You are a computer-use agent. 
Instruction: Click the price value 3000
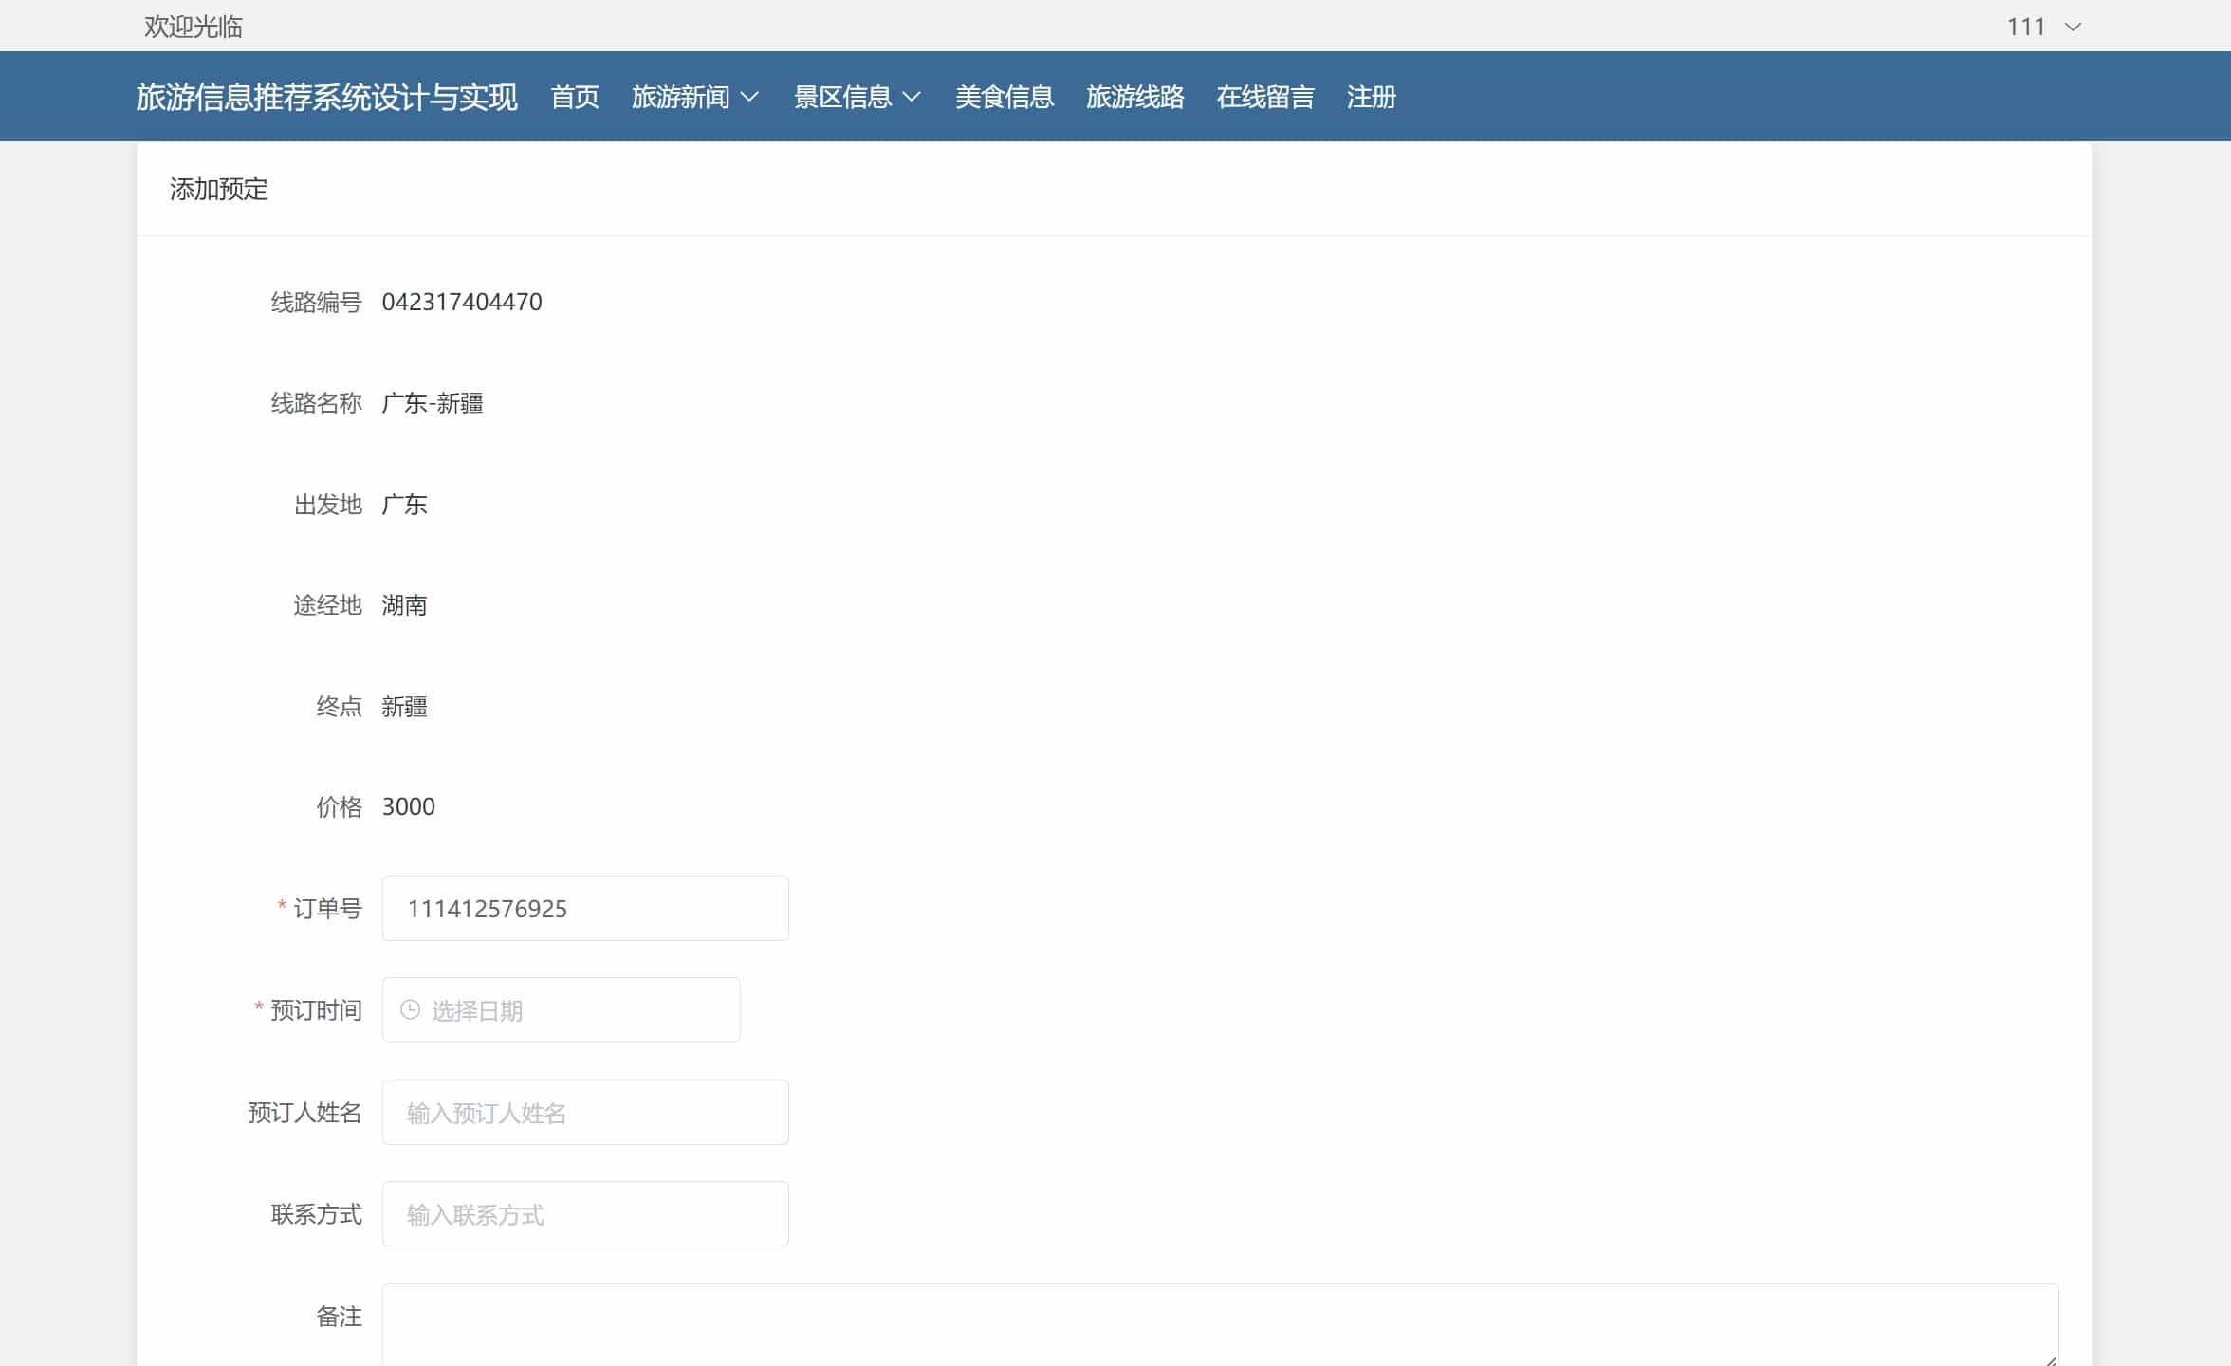coord(409,806)
